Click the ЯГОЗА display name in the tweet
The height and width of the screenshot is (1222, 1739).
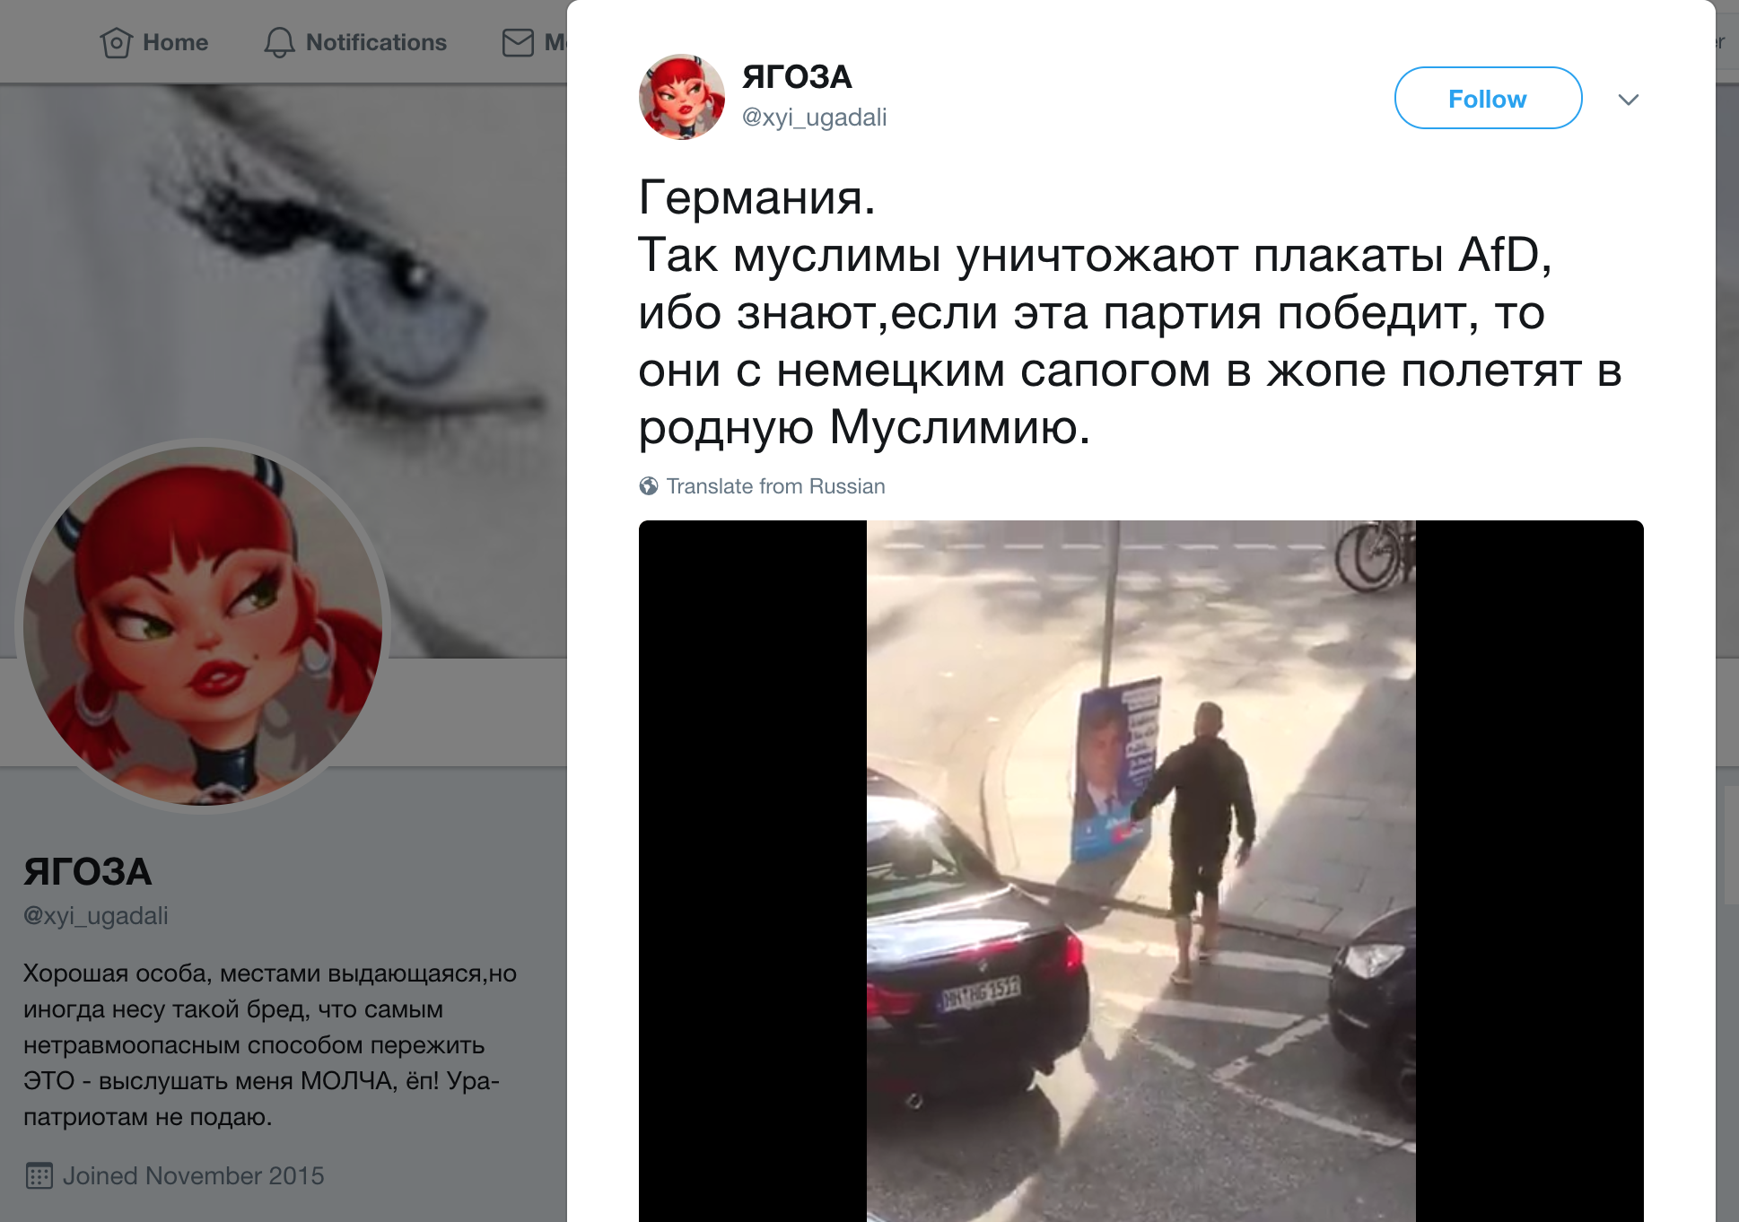pyautogui.click(x=797, y=77)
